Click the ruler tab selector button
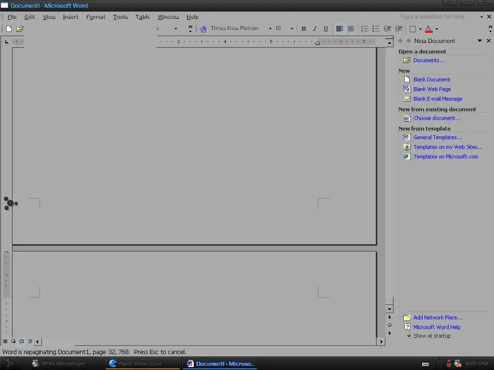 point(7,41)
